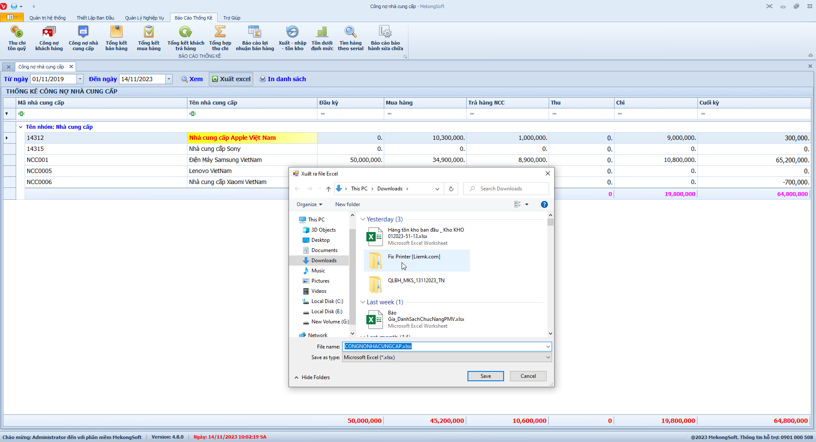Viewport: 816px width, 442px height.
Task: Expand the Save as type dropdown
Action: pos(548,357)
